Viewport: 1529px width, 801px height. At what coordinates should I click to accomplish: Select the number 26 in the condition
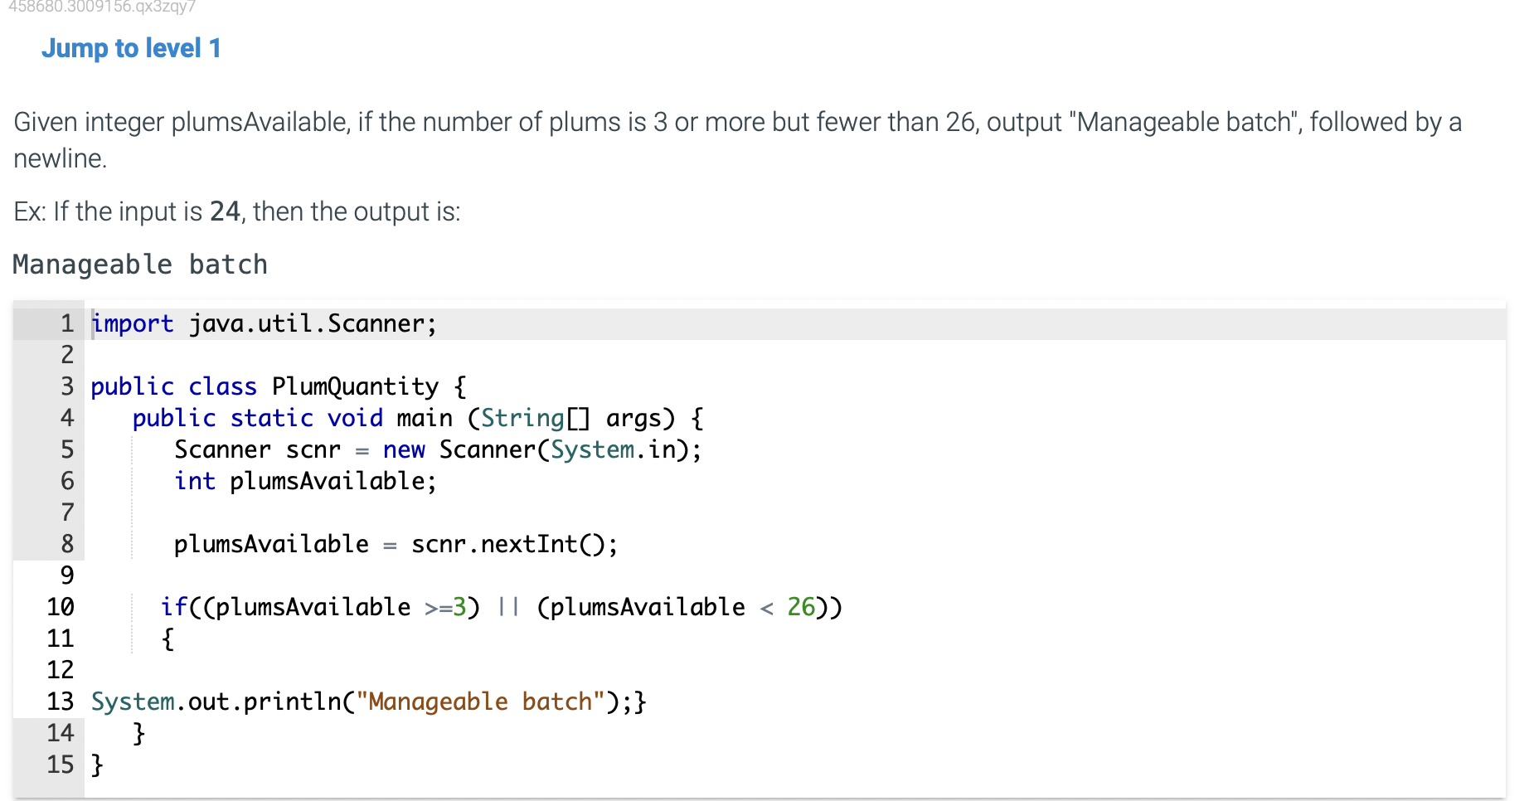tap(799, 607)
